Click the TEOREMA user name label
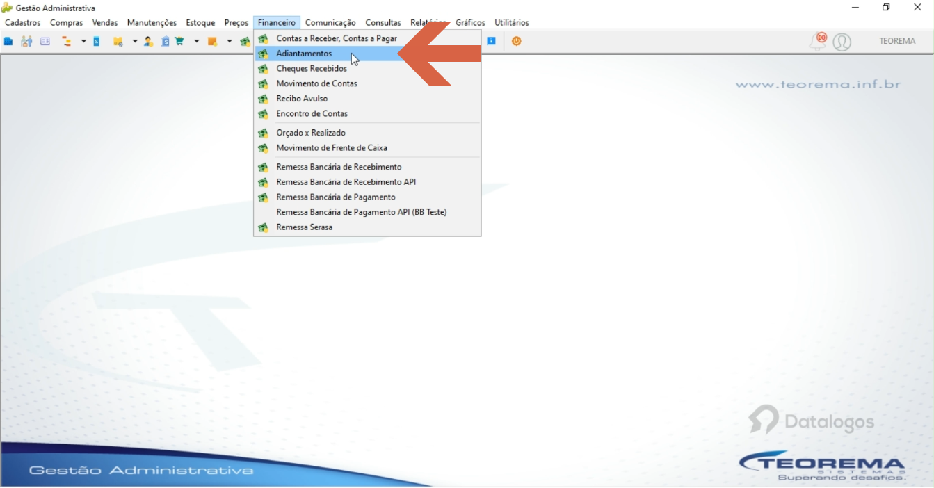This screenshot has height=488, width=934. [x=897, y=41]
